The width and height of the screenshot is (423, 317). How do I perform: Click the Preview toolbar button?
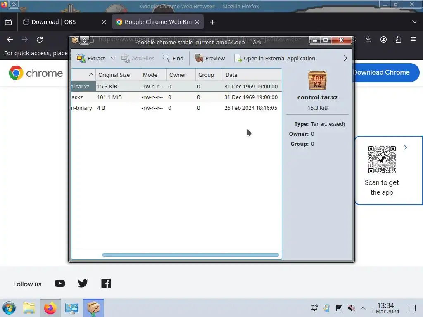[209, 58]
